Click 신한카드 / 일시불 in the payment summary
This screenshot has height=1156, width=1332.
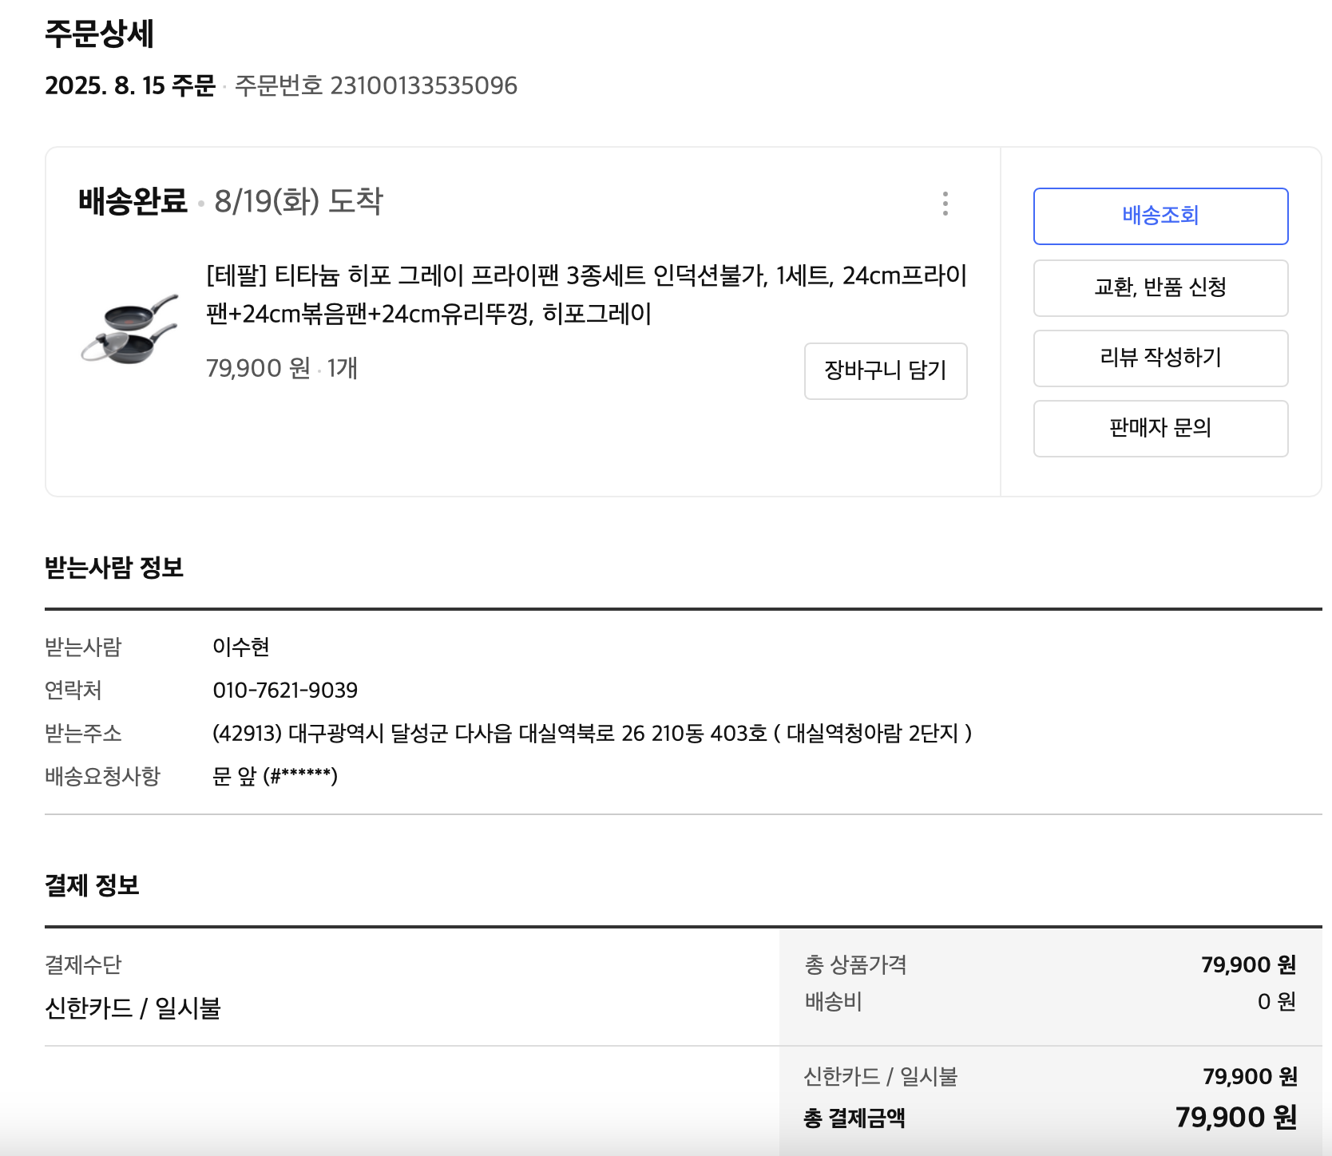880,1076
